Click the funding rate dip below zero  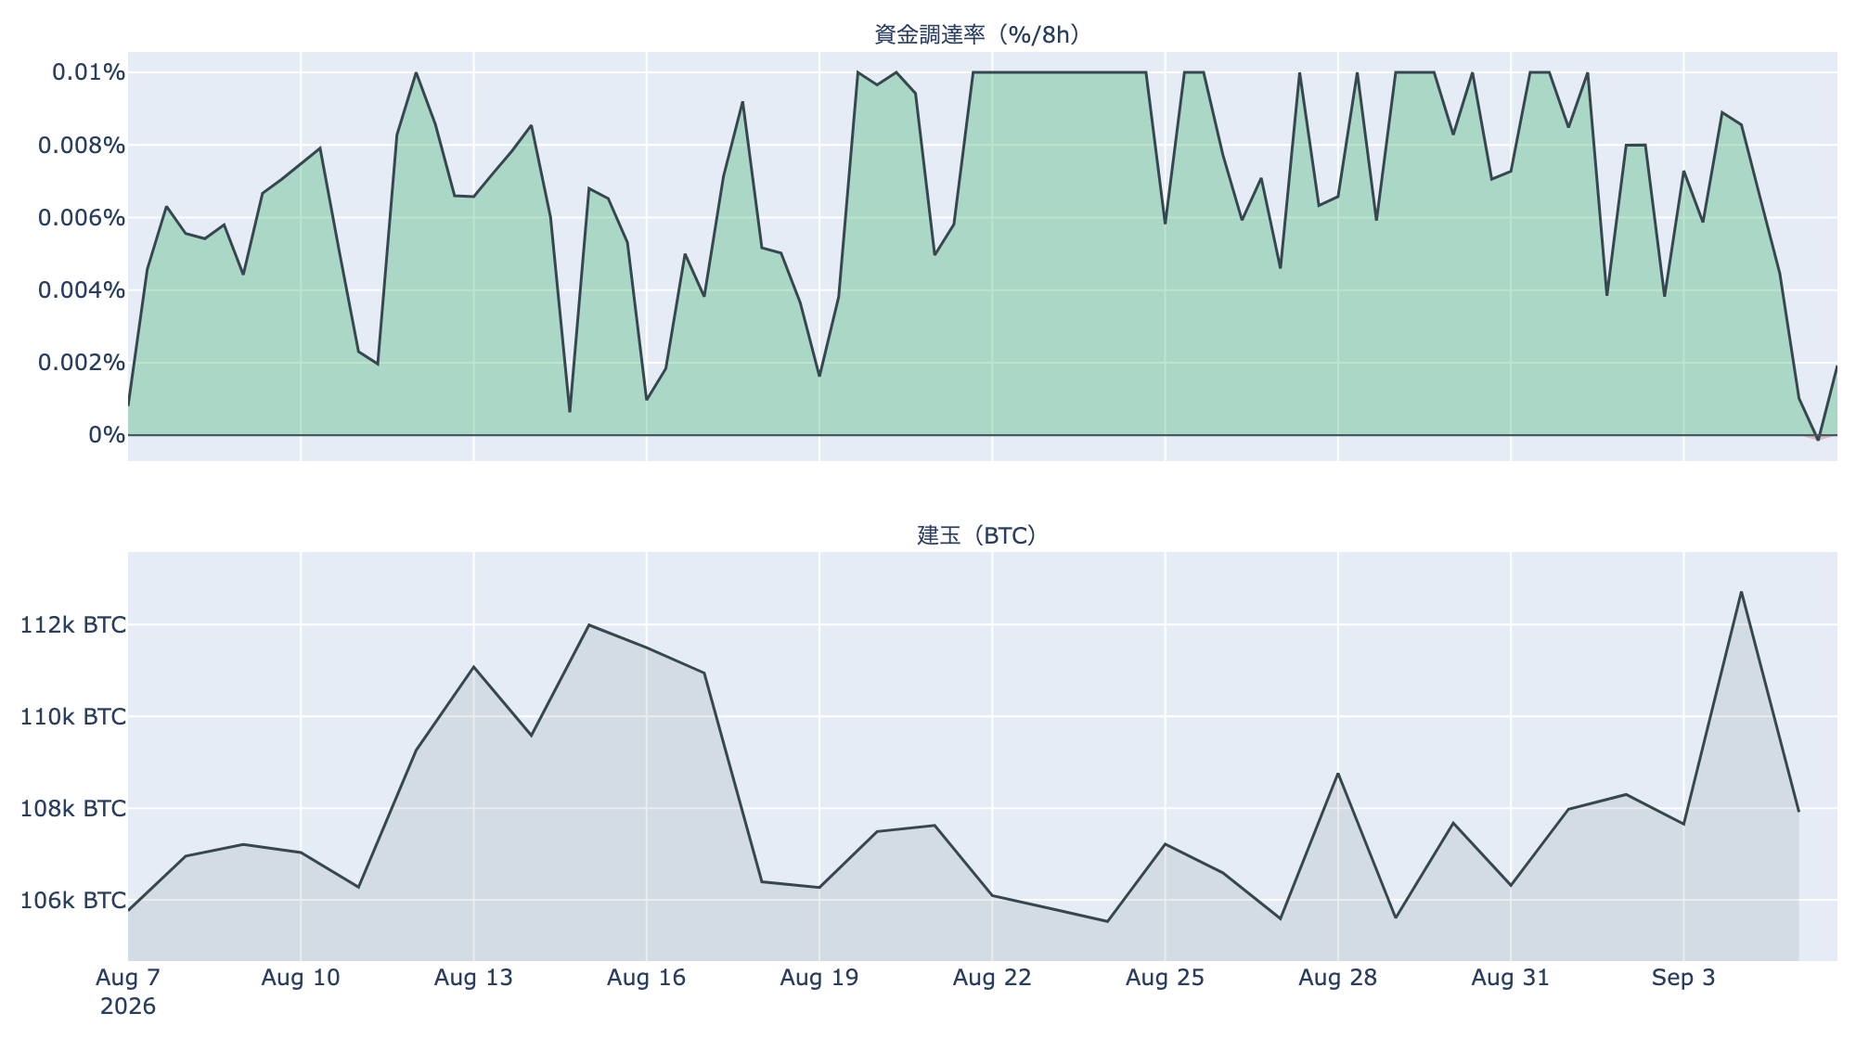pyautogui.click(x=1818, y=439)
